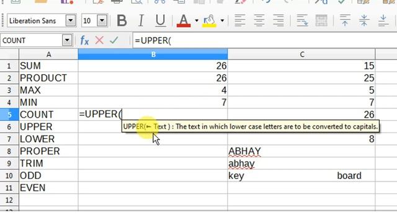Select row 8 header
Screen dimensions: 397x223
tap(9, 151)
